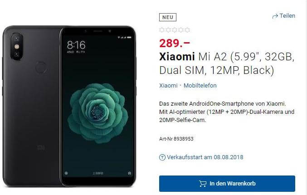Add phone via In den Warenkorb button

click(227, 184)
